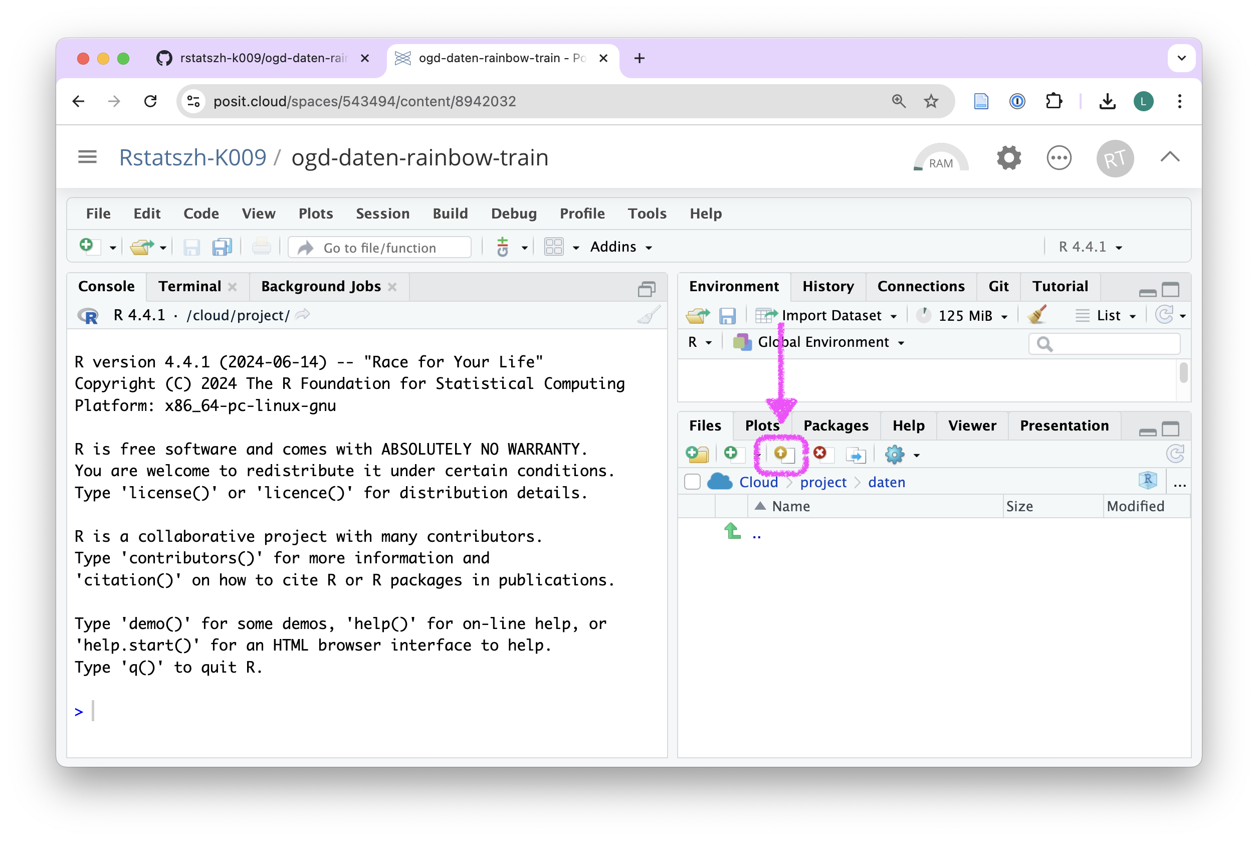Screen dimensions: 1258x841
Task: Click the Save workspace icon in Environment
Action: click(727, 315)
